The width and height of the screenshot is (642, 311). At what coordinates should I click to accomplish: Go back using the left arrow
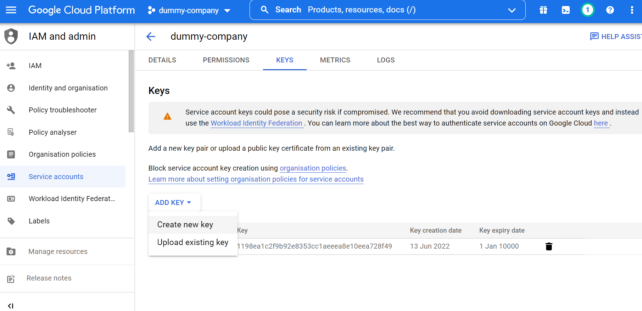point(151,37)
